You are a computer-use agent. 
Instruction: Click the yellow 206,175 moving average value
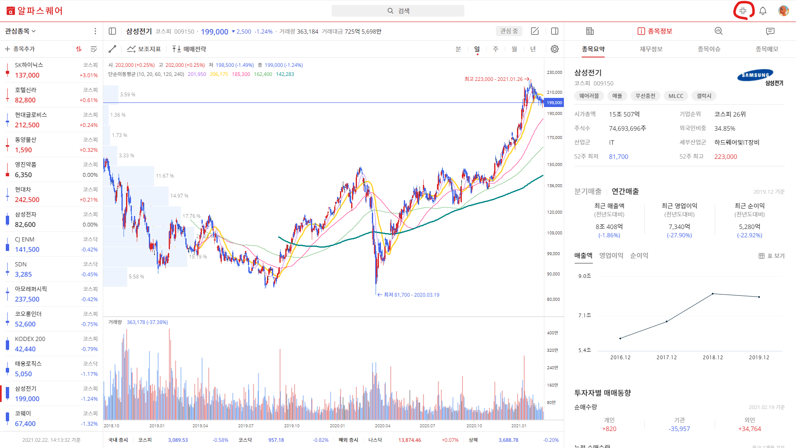click(219, 74)
